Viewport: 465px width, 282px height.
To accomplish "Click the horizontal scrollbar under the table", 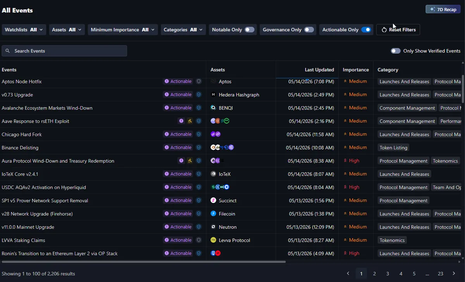I will [x=143, y=262].
